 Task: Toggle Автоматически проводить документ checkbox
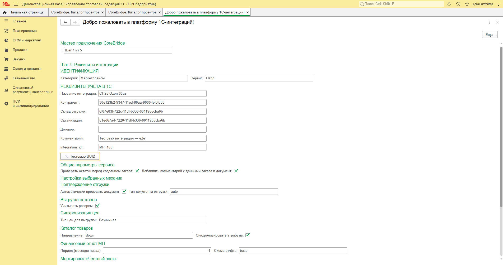point(124,191)
